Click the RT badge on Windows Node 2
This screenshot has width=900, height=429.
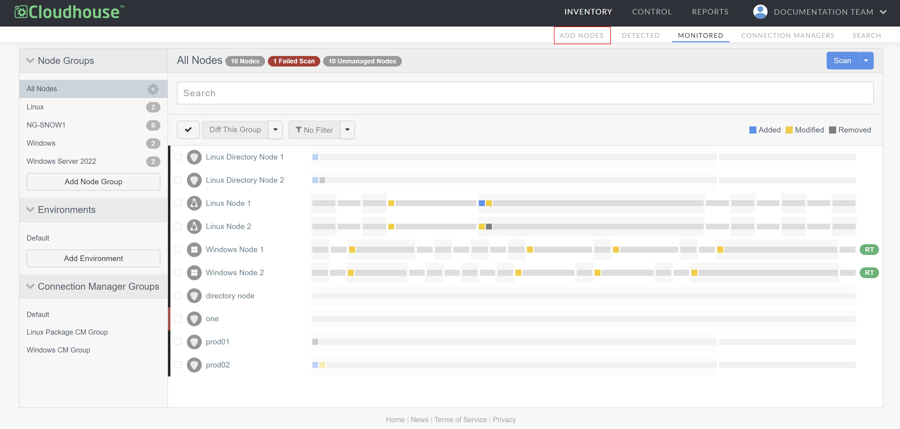[x=869, y=273]
